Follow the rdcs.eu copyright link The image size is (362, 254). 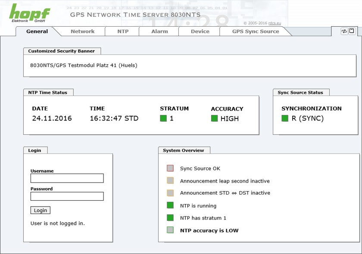(275, 23)
